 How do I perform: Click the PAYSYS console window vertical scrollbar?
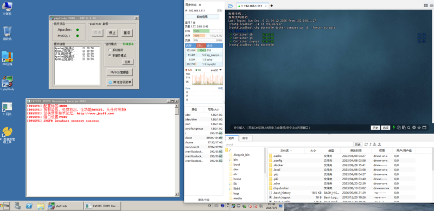[177, 150]
